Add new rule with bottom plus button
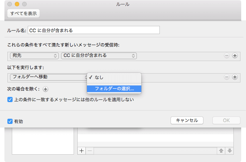Image resolution: width=246 pixels, height=162 pixels. (82, 151)
